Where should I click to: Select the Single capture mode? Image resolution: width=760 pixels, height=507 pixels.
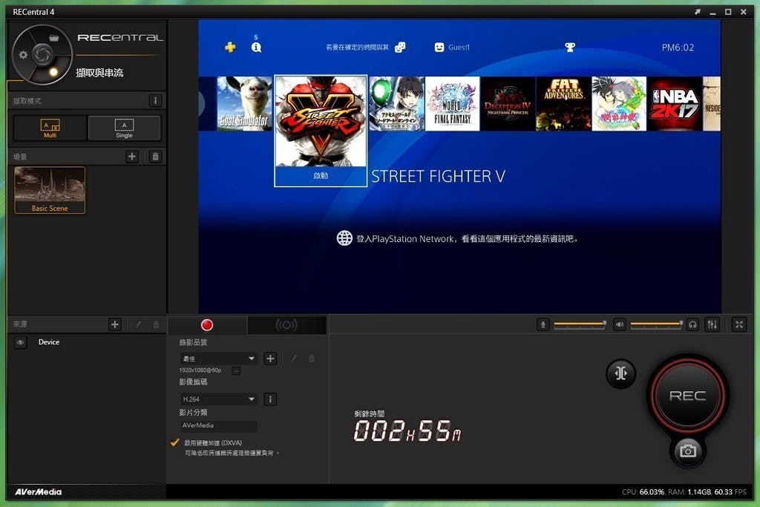(124, 128)
